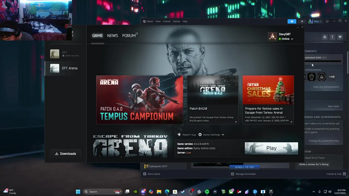Click the Live server status text

[188, 153]
